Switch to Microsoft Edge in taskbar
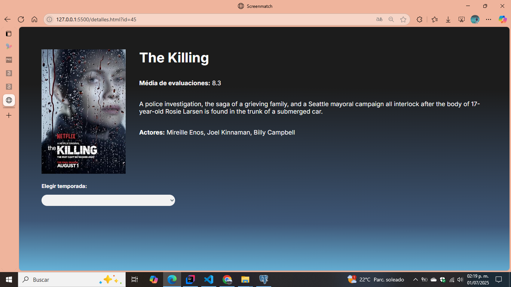Viewport: 511px width, 287px height. pyautogui.click(x=172, y=280)
